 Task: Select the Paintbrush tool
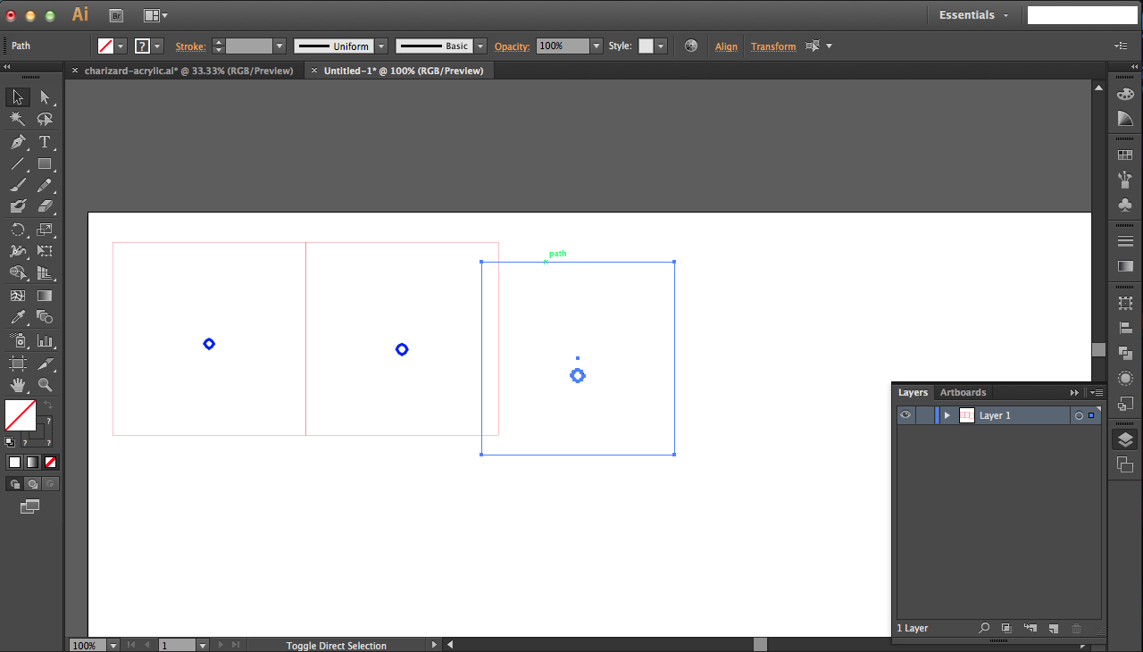tap(18, 186)
